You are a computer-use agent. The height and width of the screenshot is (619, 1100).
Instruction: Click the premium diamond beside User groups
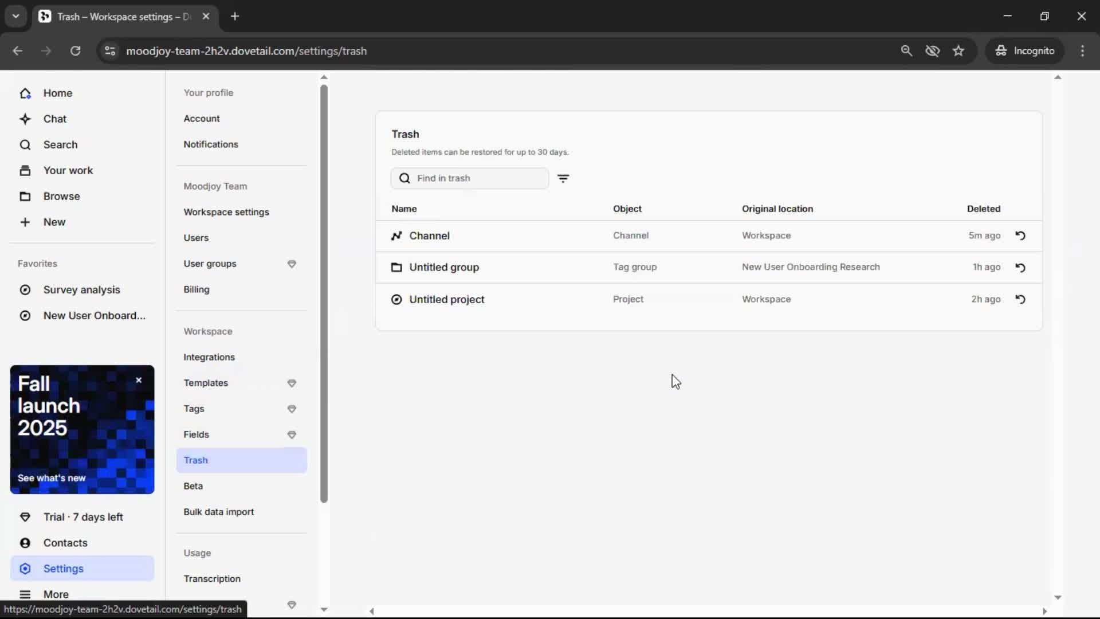coord(292,264)
